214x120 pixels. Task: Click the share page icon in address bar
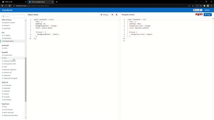coord(189,6)
